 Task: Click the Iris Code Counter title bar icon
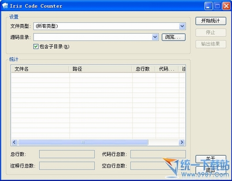[x=5, y=6]
